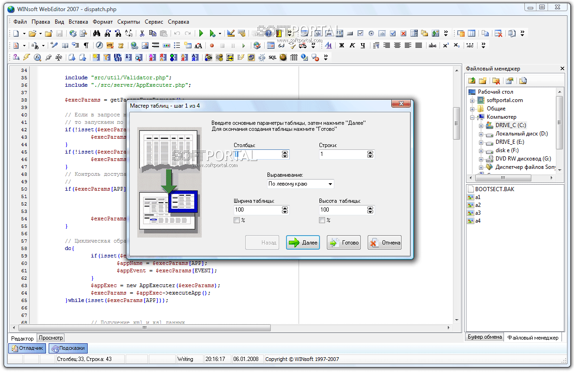Apply subscript with the x₂ icon
The height and width of the screenshot is (373, 574).
click(x=457, y=45)
